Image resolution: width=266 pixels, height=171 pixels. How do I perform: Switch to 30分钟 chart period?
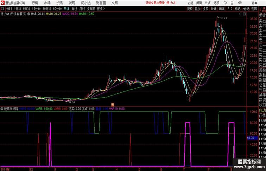47,9
